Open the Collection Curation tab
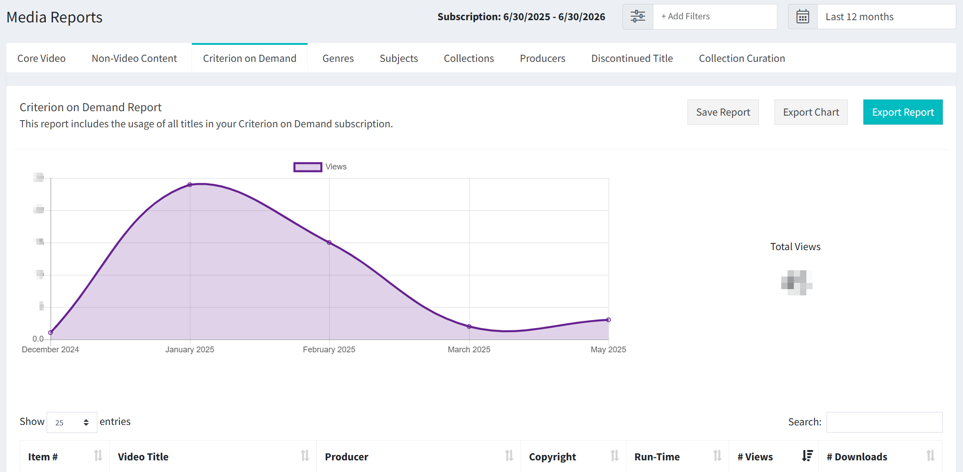The height and width of the screenshot is (472, 963). (742, 58)
